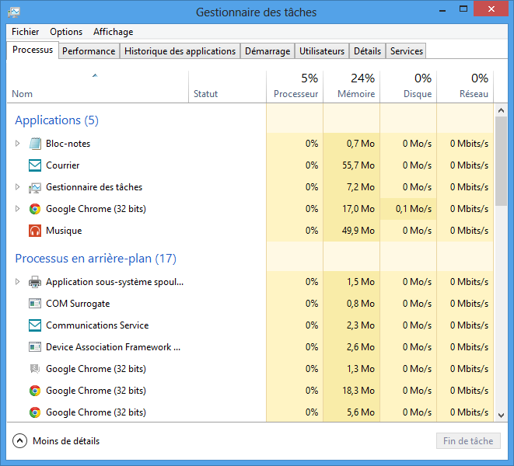Expand Google Chrome application group
Viewport: 514px width, 466px height.
click(x=18, y=209)
